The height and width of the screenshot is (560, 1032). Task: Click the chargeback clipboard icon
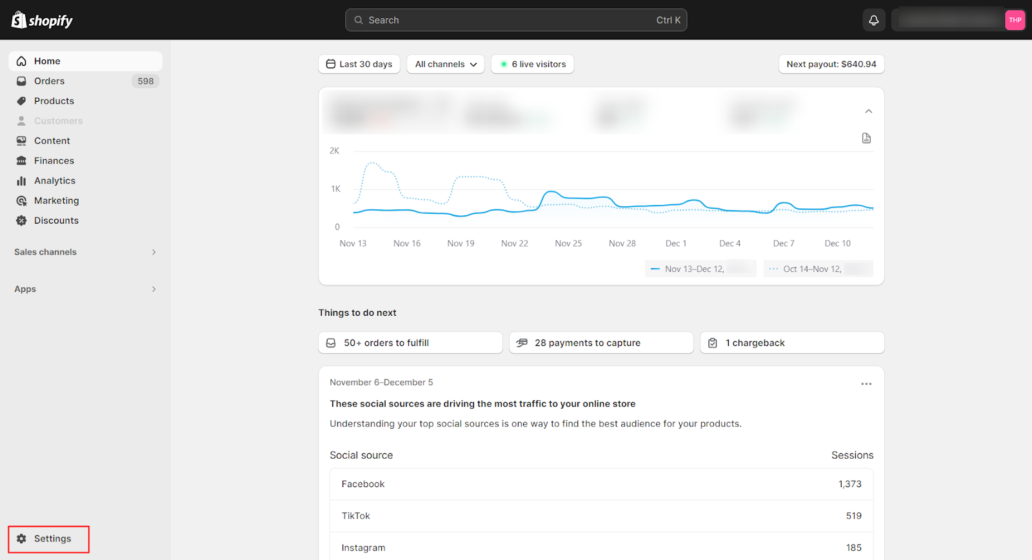[713, 343]
